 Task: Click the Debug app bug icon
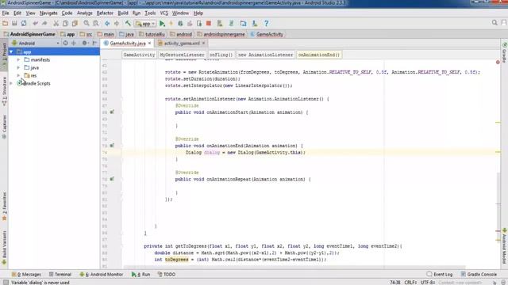click(180, 23)
